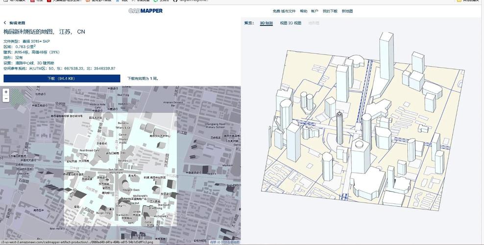Image resolution: width=484 pixels, height=245 pixels.
Task: Open the 帮助 help menu item
Action: [x=304, y=11]
